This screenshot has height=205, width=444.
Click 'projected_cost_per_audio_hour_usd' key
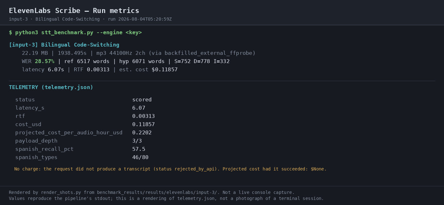(69, 133)
